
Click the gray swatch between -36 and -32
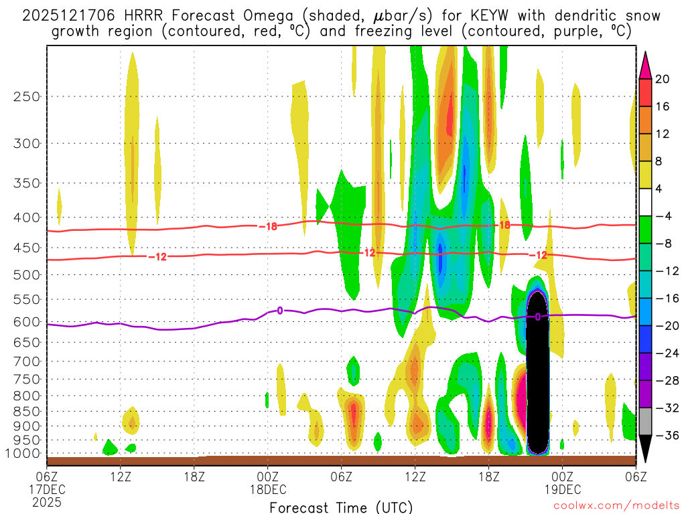click(x=645, y=422)
